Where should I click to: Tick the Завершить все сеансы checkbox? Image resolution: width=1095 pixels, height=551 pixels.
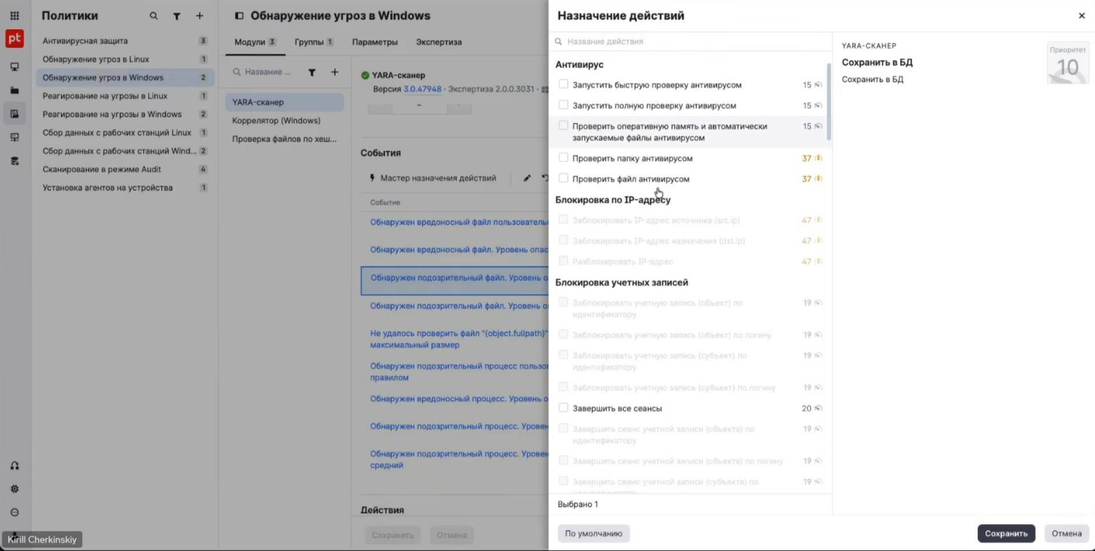pos(563,407)
